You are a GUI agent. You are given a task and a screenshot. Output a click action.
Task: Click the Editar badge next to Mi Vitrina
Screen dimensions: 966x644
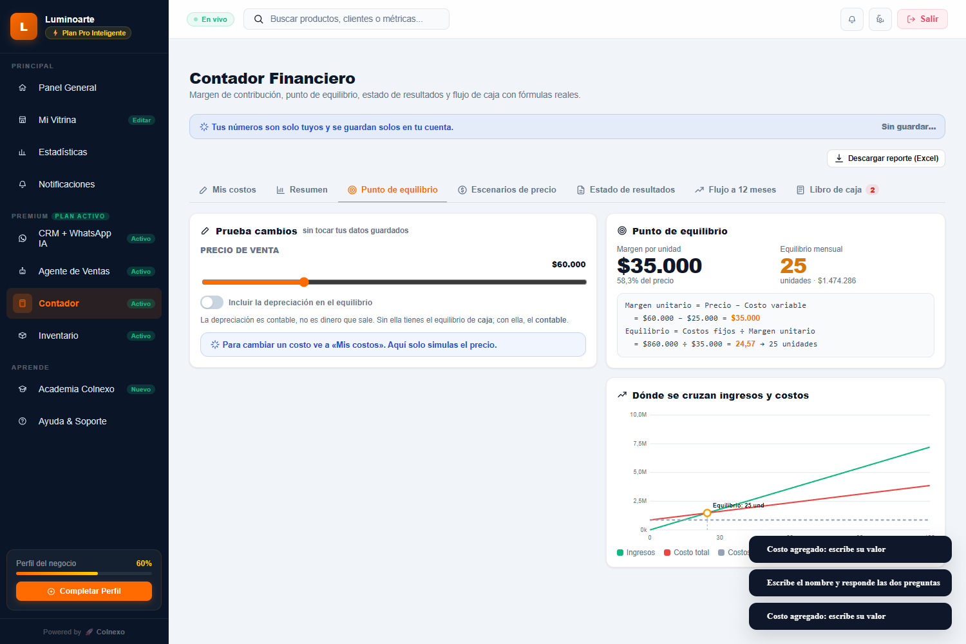[x=142, y=120]
